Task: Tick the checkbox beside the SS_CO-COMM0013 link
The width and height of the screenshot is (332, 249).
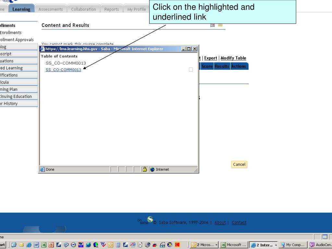Action: tap(191, 70)
